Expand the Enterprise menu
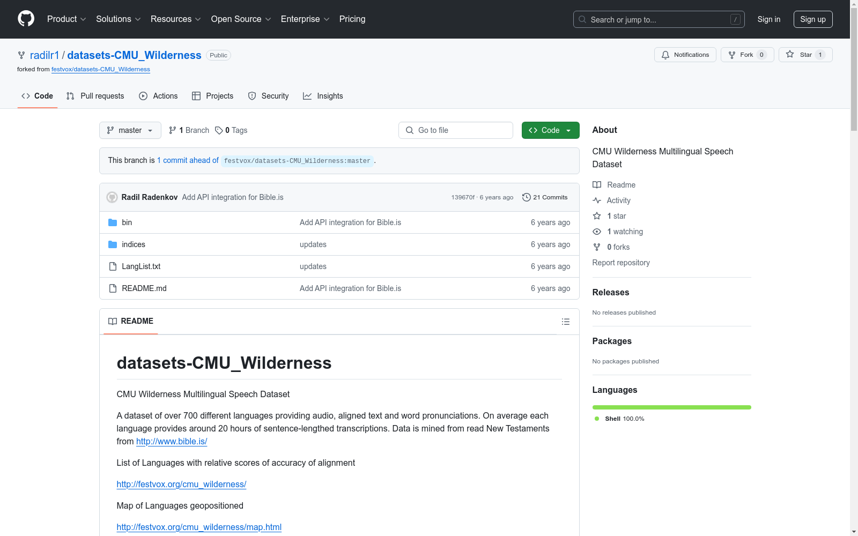 [305, 19]
